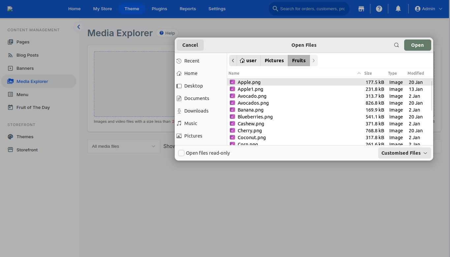Click the path bar right arrow
The height and width of the screenshot is (257, 450).
pyautogui.click(x=314, y=61)
